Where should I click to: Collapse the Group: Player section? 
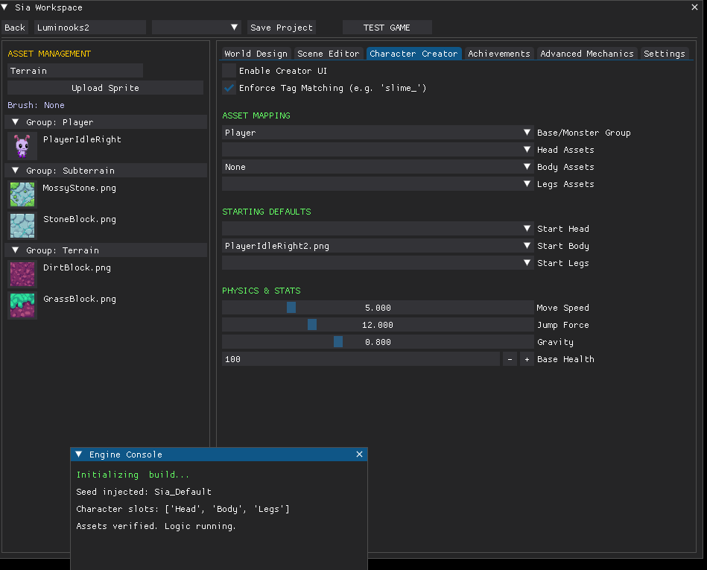[15, 122]
